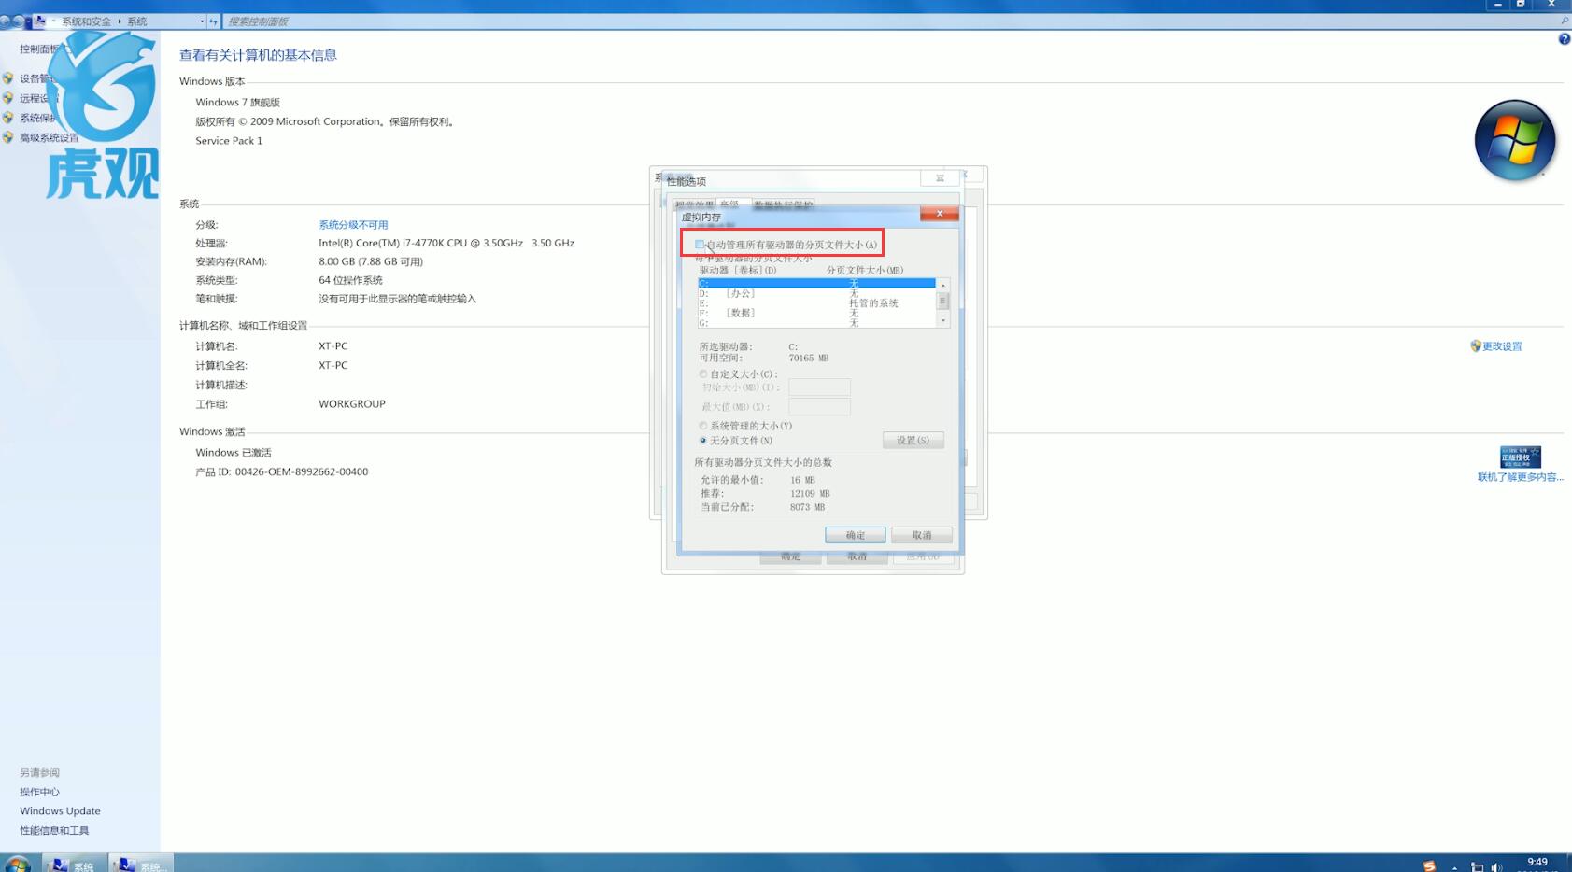
Task: Expand breadcrumb arrow after 系统和安全
Action: pos(120,21)
